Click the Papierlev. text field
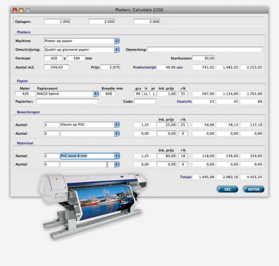Viewport: 279px width, 266px height. click(68, 102)
